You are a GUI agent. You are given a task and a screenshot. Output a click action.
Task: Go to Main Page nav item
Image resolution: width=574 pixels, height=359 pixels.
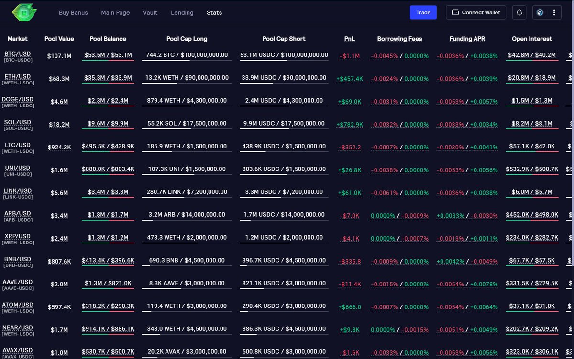pyautogui.click(x=115, y=12)
